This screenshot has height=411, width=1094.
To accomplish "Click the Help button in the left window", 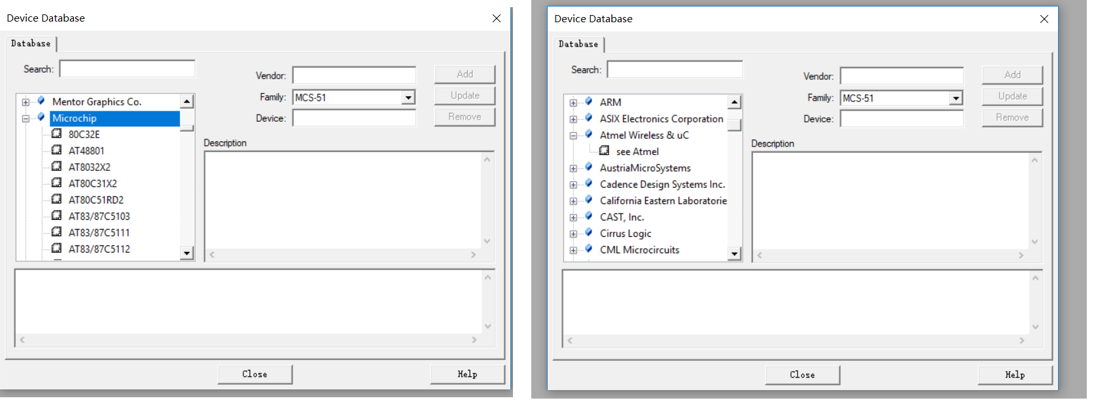I will click(x=467, y=374).
